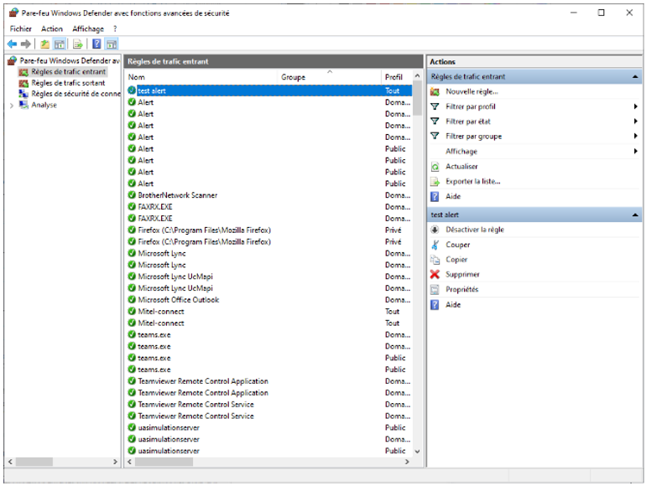Click the Nouvelle règle icon in Actions
646x486 pixels.
[435, 91]
